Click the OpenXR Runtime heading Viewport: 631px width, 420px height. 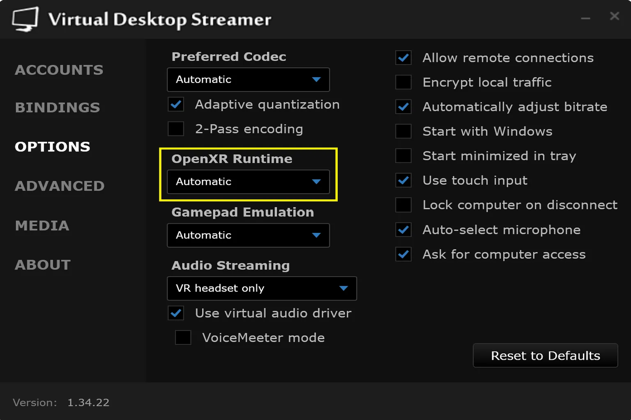(232, 159)
